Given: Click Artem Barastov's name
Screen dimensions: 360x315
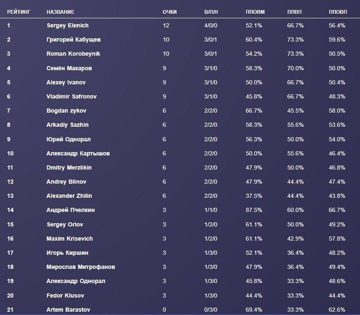Looking at the screenshot, I should (x=68, y=310).
